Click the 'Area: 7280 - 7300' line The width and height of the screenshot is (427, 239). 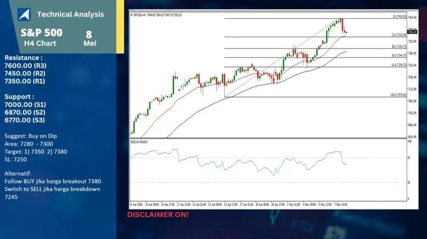[x=28, y=144]
